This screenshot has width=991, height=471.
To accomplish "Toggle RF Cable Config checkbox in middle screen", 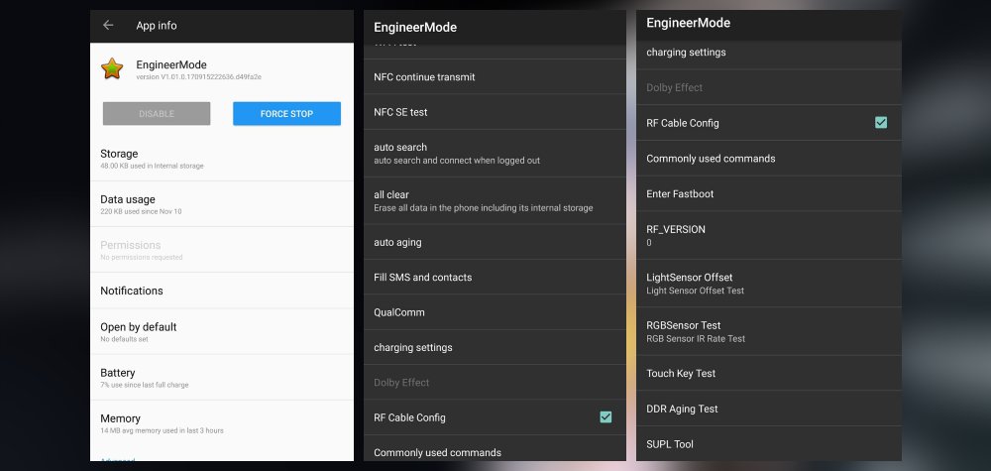I will pos(606,416).
